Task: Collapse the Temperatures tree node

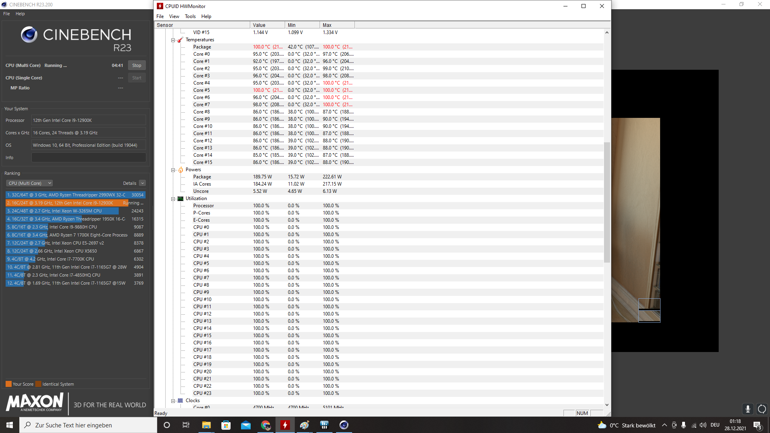Action: coord(173,40)
